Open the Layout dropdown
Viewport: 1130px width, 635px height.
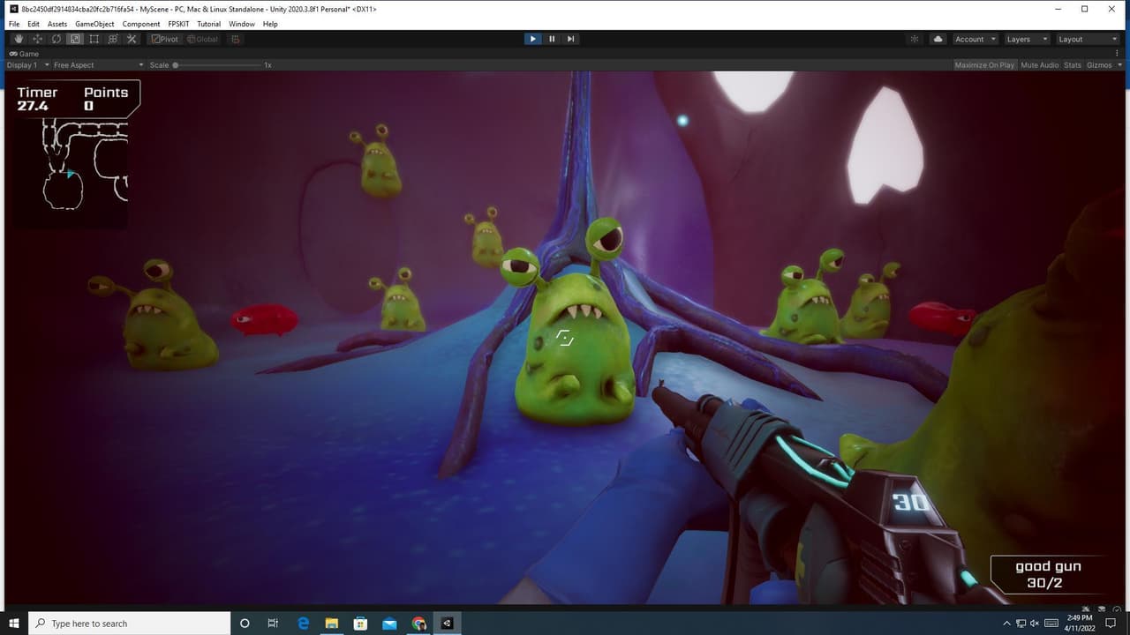pos(1088,39)
